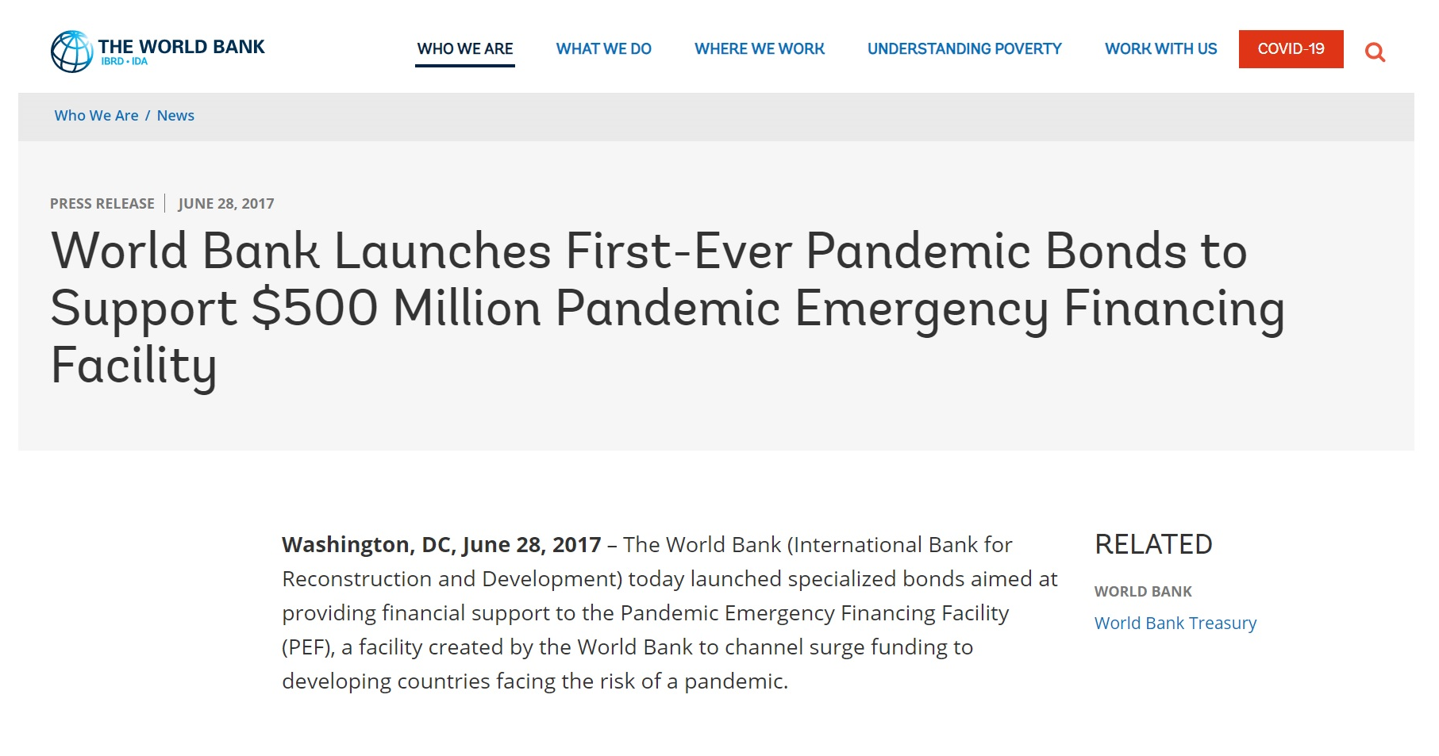This screenshot has width=1439, height=756.
Task: Open search with the magnifier icon
Action: click(x=1375, y=52)
